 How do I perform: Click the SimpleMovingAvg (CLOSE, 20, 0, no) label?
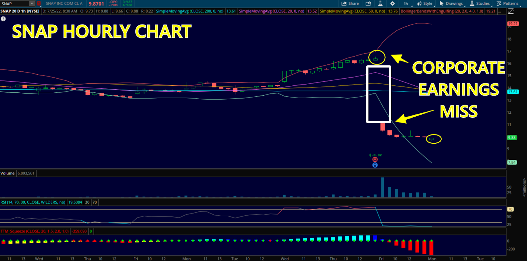(272, 11)
